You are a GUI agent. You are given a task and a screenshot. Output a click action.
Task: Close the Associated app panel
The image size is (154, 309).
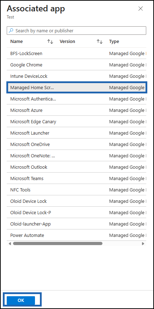point(141,9)
